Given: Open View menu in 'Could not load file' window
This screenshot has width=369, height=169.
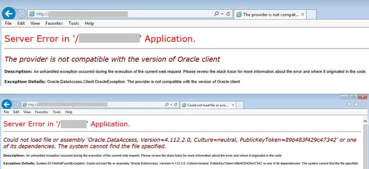Looking at the screenshot, I should pyautogui.click(x=27, y=112).
